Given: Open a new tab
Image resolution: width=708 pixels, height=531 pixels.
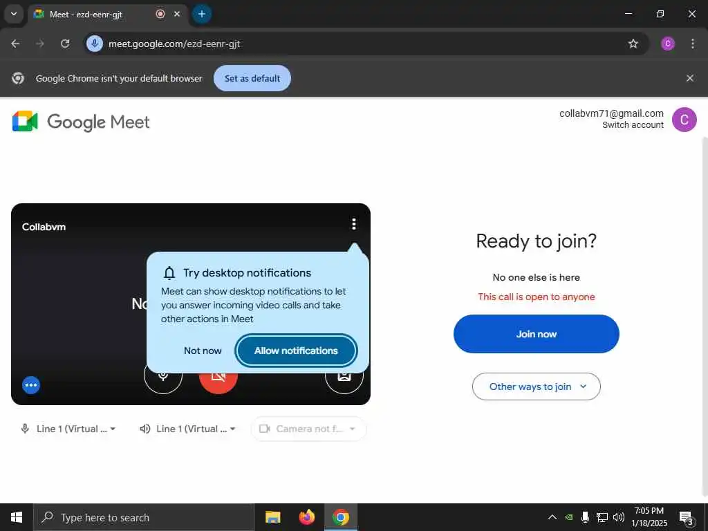Looking at the screenshot, I should (x=202, y=14).
